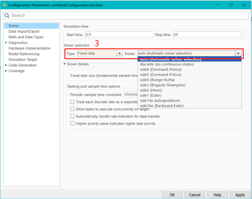Viewport: 252px width, 199px height.
Task: Open the Model Referencing pane
Action: pyautogui.click(x=24, y=54)
